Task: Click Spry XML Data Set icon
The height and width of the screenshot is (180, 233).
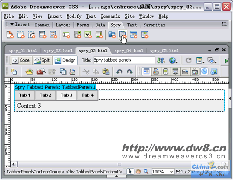Action: pos(10,35)
